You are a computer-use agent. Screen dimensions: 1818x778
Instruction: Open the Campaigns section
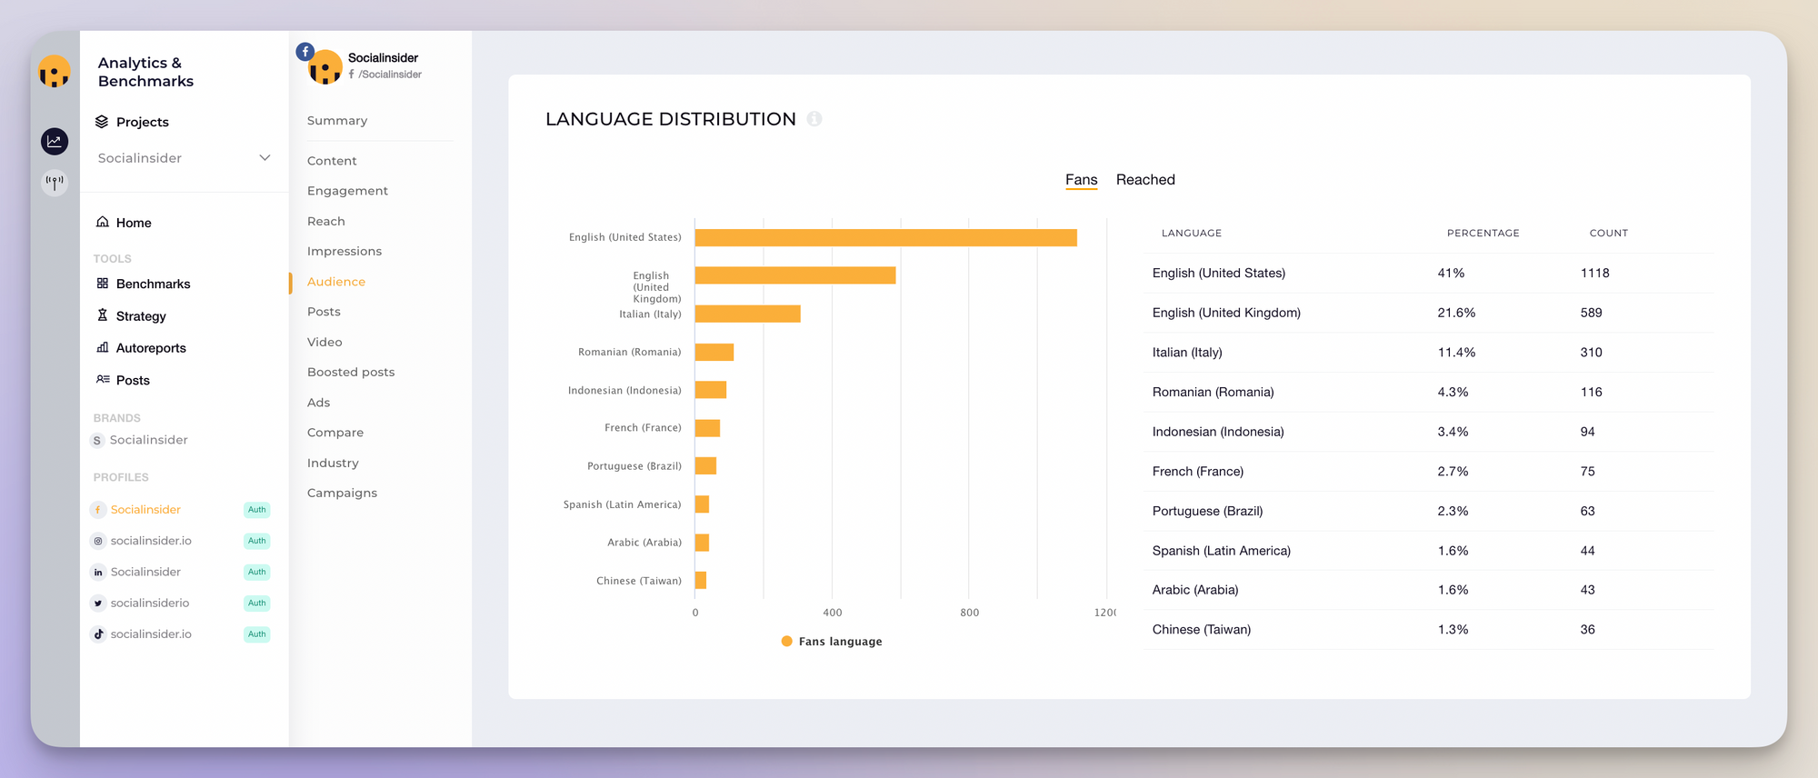tap(342, 493)
